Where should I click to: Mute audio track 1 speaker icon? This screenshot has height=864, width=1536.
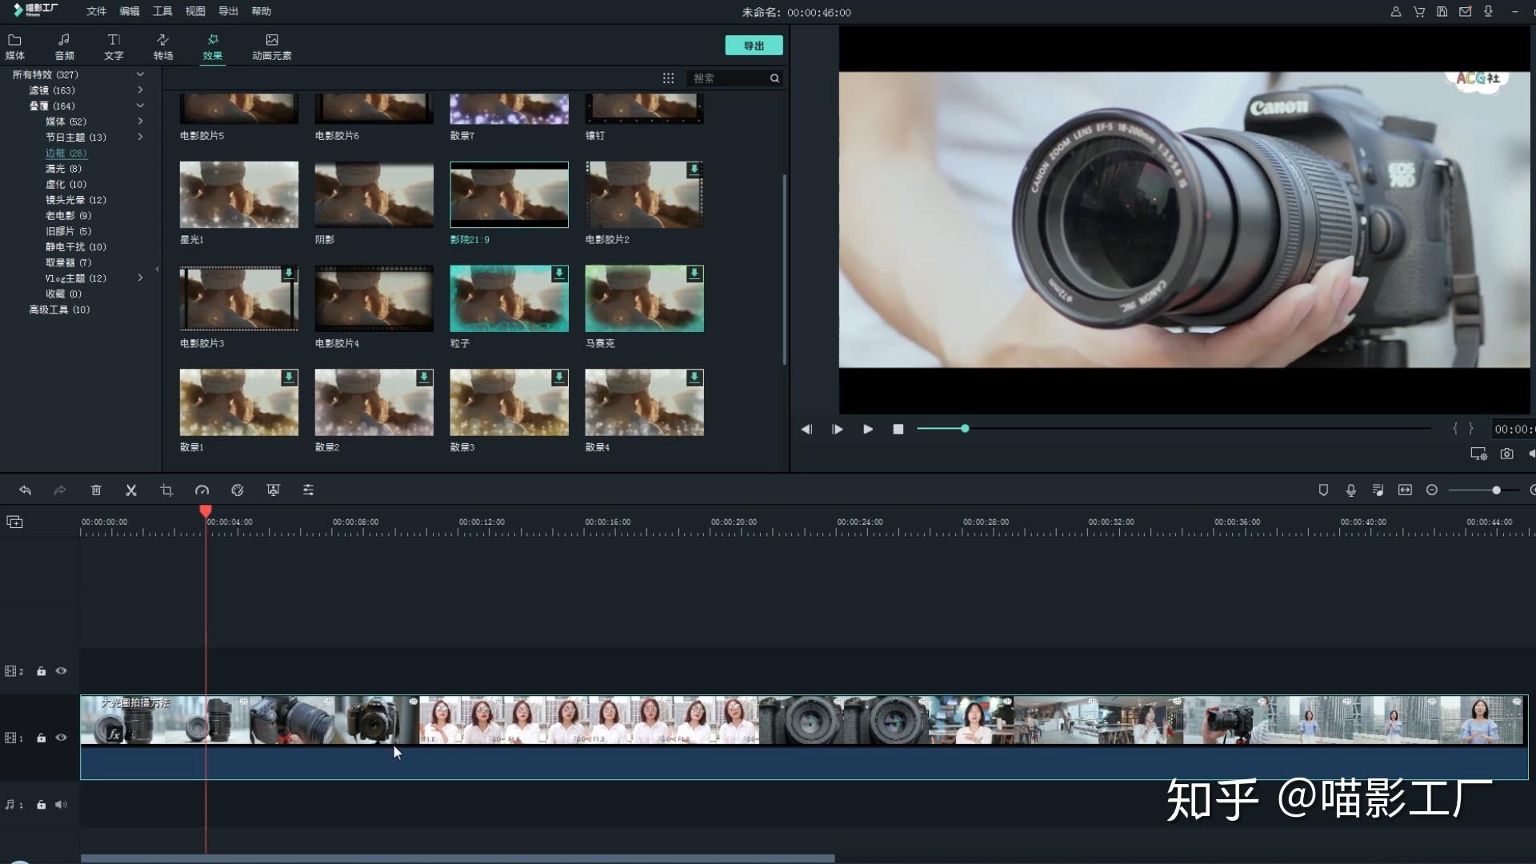[61, 805]
